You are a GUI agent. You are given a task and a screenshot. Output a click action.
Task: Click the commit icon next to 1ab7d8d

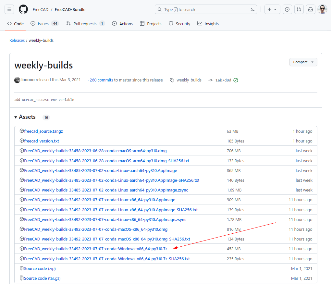tap(211, 80)
